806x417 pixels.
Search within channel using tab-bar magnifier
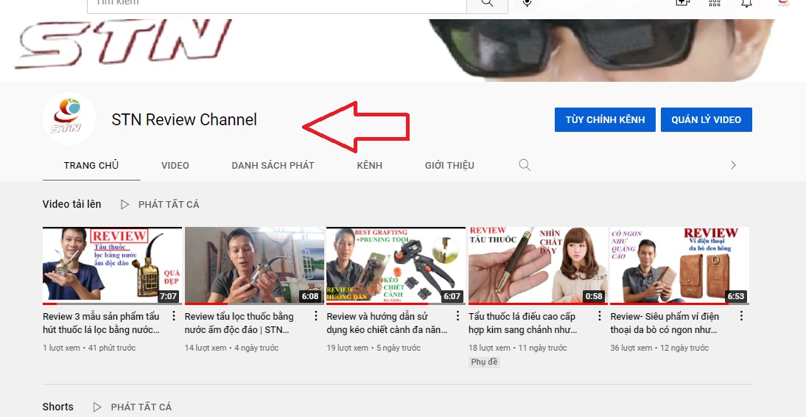(525, 165)
